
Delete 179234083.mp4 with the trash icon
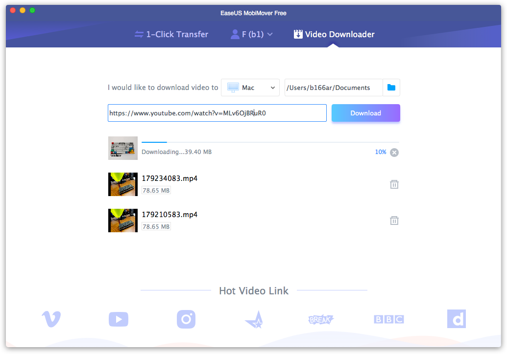pos(394,184)
